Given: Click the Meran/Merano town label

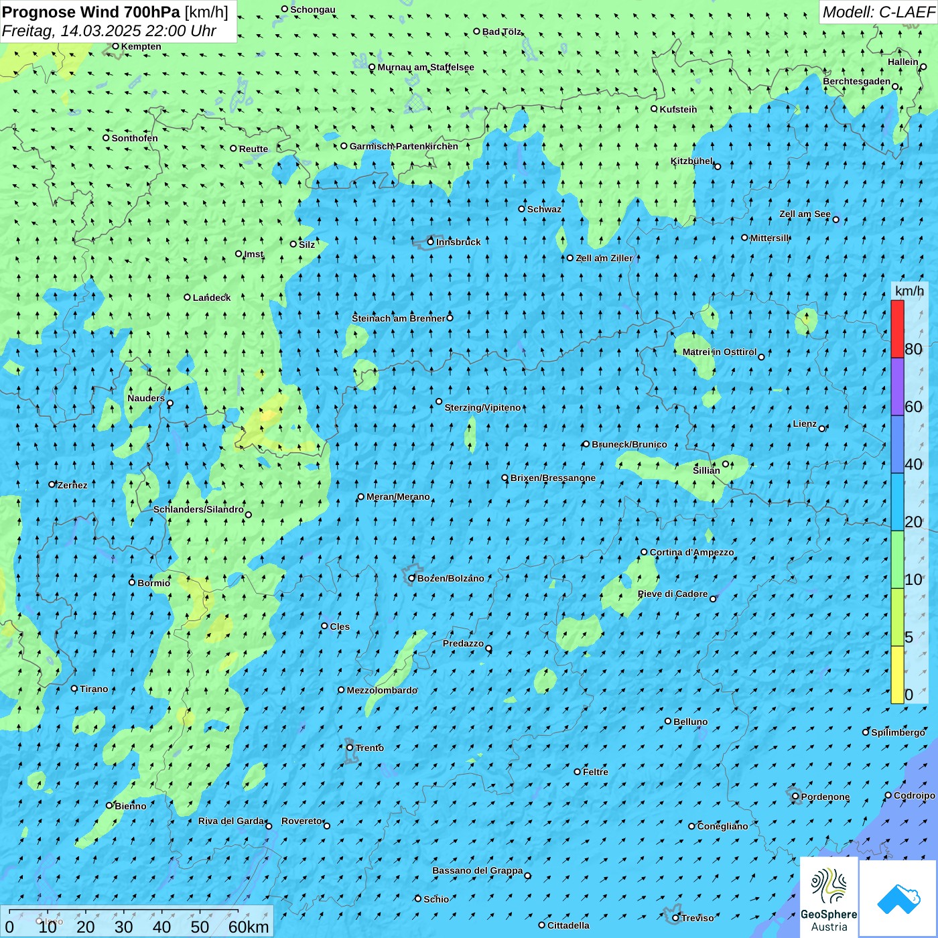Looking at the screenshot, I should point(398,496).
